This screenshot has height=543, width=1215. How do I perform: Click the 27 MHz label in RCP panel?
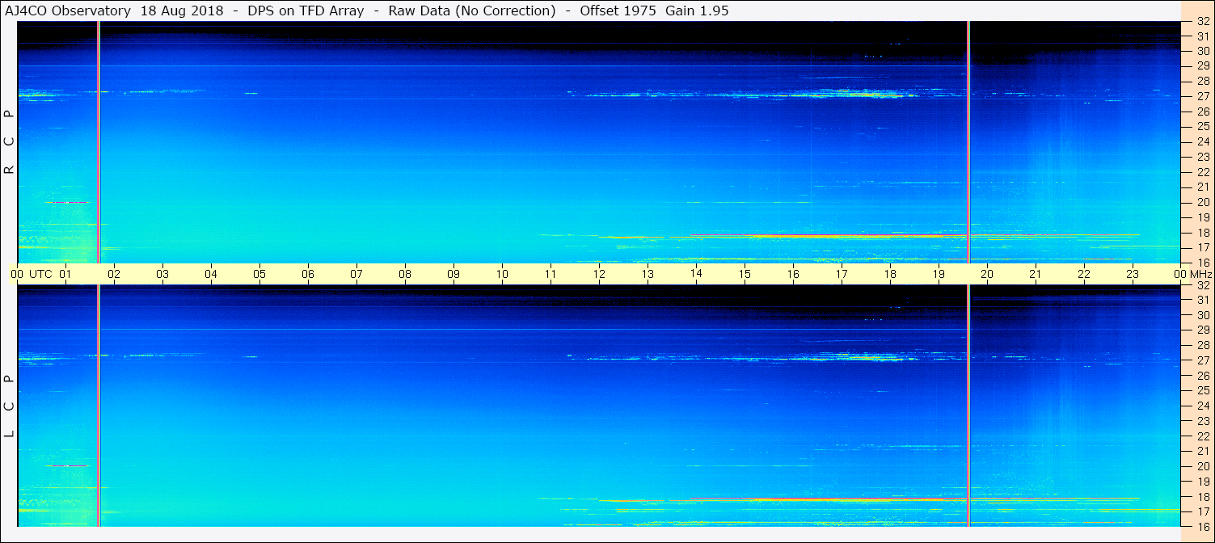pyautogui.click(x=1202, y=96)
